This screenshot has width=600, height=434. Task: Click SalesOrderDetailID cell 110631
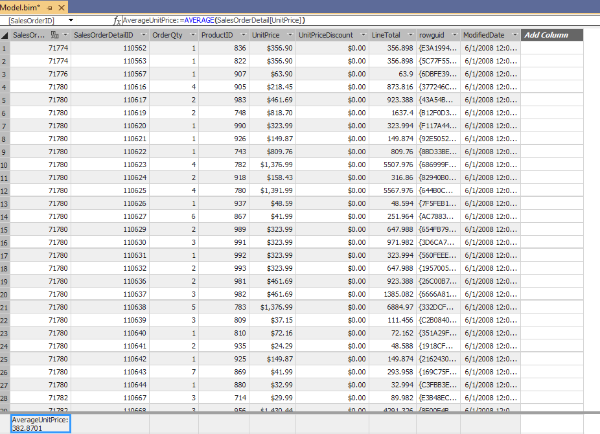tap(110, 255)
